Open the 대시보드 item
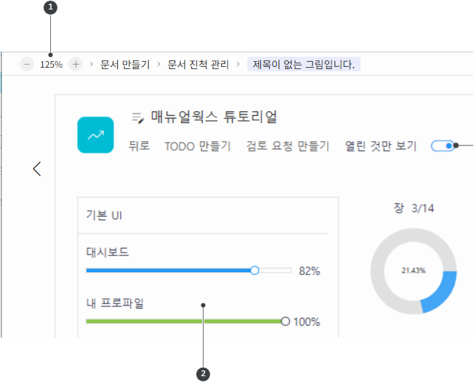The image size is (474, 382). click(x=108, y=252)
